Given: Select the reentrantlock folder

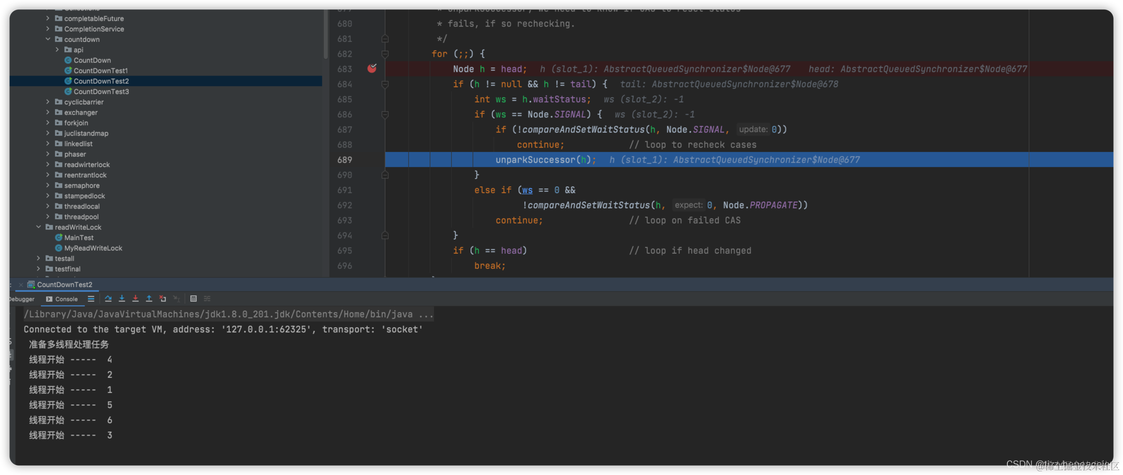Looking at the screenshot, I should [85, 175].
